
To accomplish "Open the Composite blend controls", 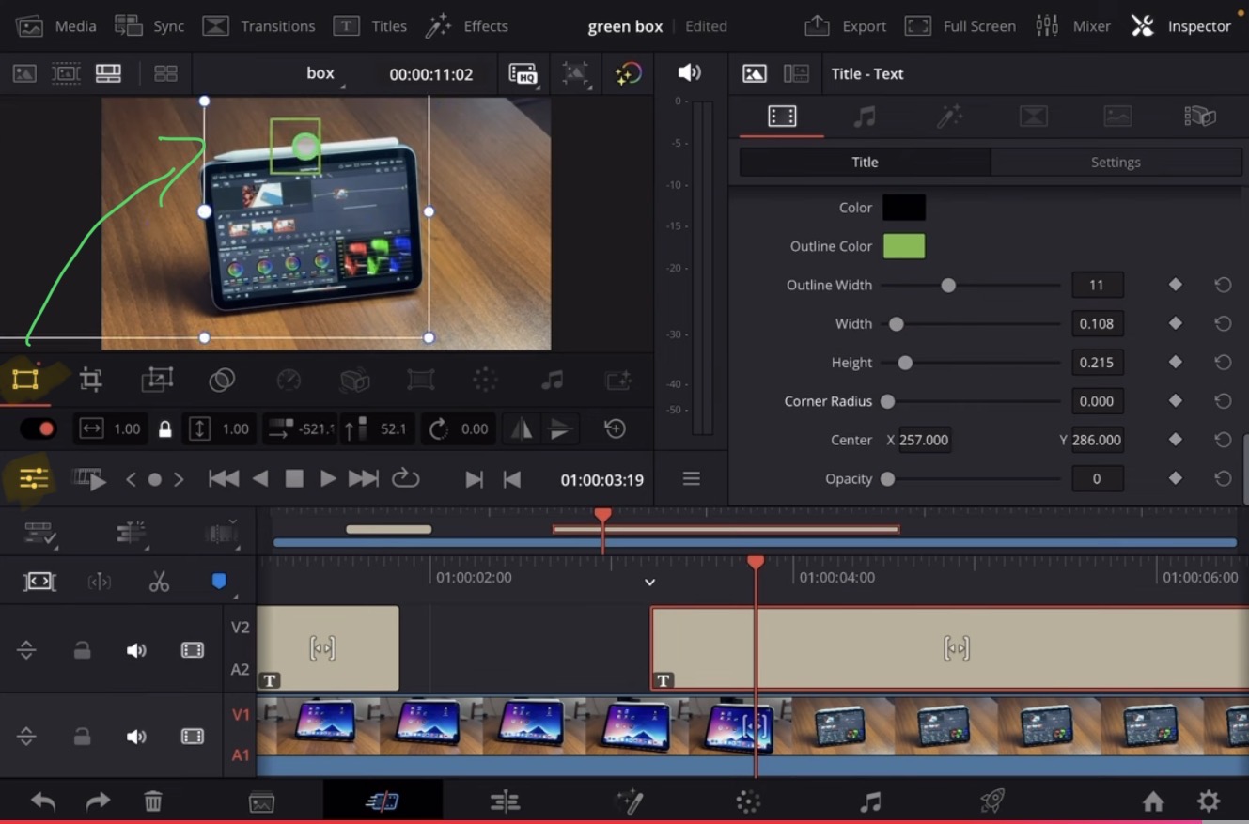I will pos(222,380).
